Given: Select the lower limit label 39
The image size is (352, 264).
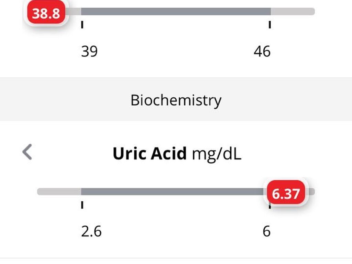Looking at the screenshot, I should pyautogui.click(x=89, y=51).
